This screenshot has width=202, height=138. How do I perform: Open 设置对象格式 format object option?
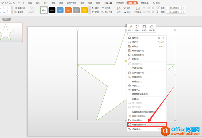tap(140, 125)
